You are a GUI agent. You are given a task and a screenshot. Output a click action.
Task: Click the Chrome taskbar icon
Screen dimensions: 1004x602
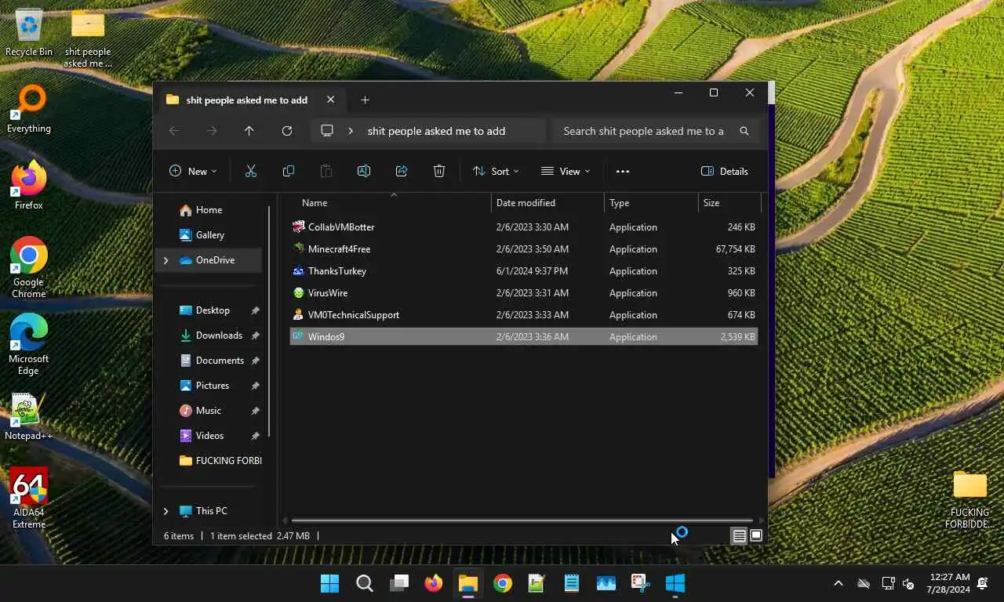(503, 583)
